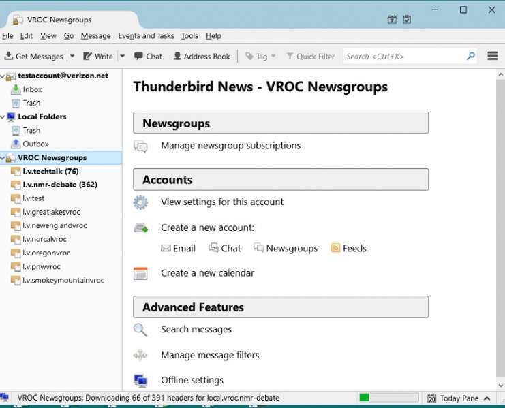Create a new Chat account
The height and width of the screenshot is (408, 505).
point(224,248)
